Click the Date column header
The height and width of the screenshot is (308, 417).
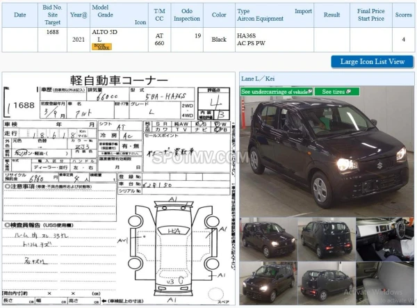(20, 15)
